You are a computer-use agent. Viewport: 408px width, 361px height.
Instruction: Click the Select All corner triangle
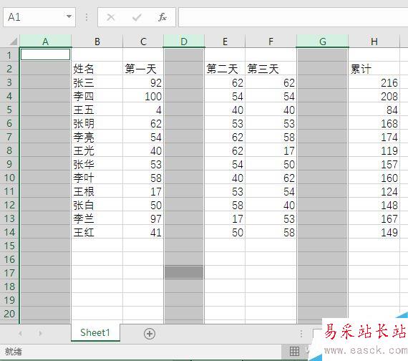point(13,42)
